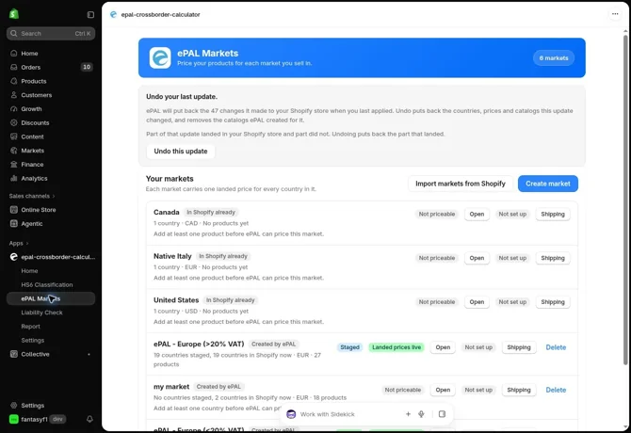Expand the Apps section chevron
The width and height of the screenshot is (631, 433).
point(27,243)
